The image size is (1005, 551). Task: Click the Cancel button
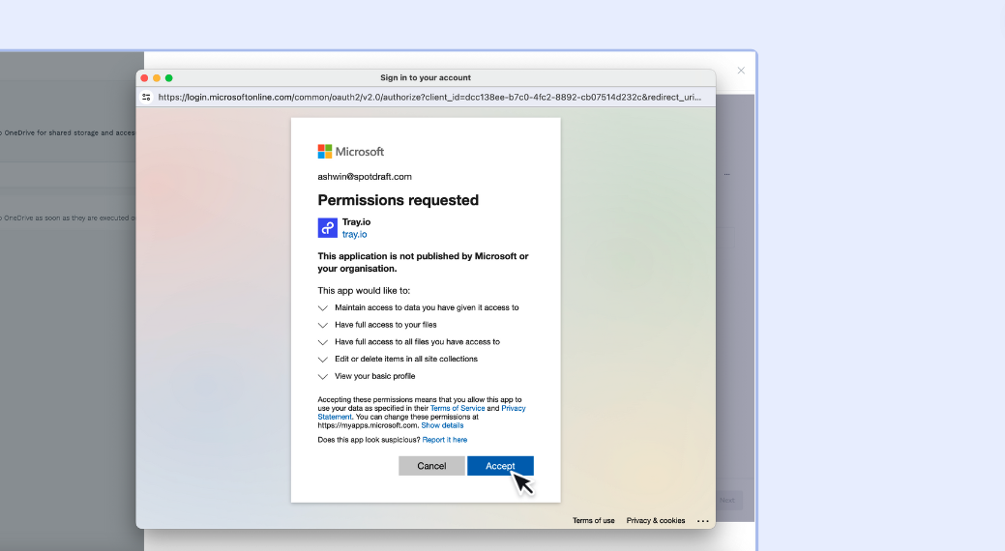431,466
